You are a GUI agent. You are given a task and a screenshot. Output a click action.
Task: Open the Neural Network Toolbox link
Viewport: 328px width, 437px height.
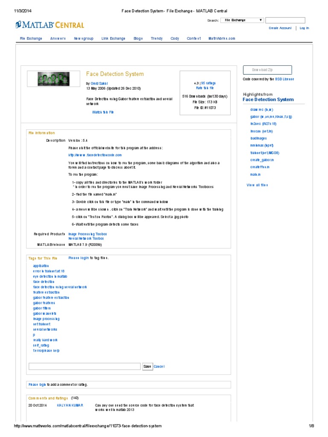pos(86,239)
